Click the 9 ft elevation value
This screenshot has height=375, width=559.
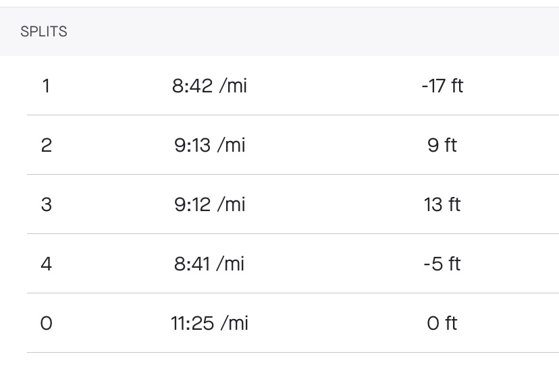[x=442, y=145]
